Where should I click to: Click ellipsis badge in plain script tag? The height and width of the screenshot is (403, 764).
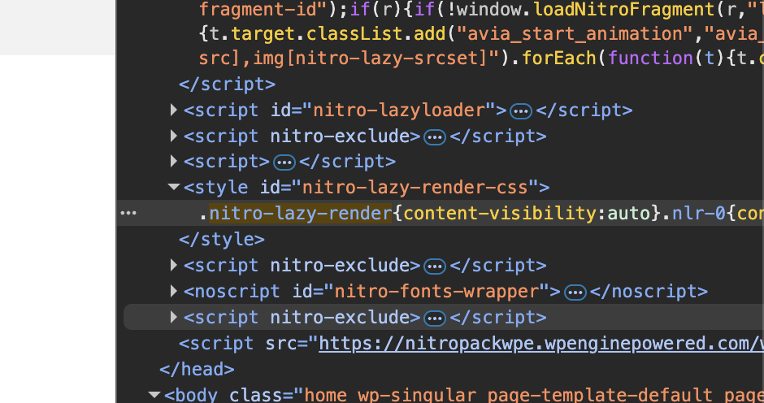tap(284, 162)
